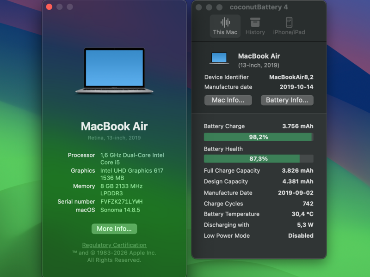Click the MacBookAir8,2 device identifier value
Viewport: 370px width, 277px height.
coord(291,77)
